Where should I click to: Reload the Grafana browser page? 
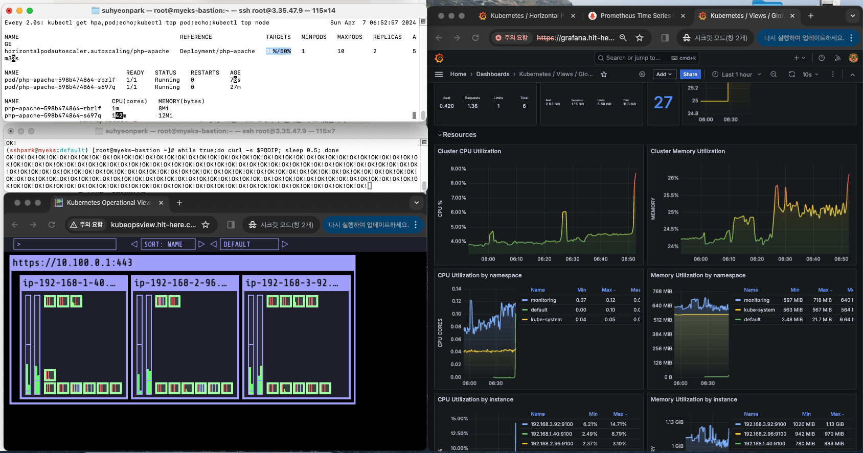coord(475,37)
